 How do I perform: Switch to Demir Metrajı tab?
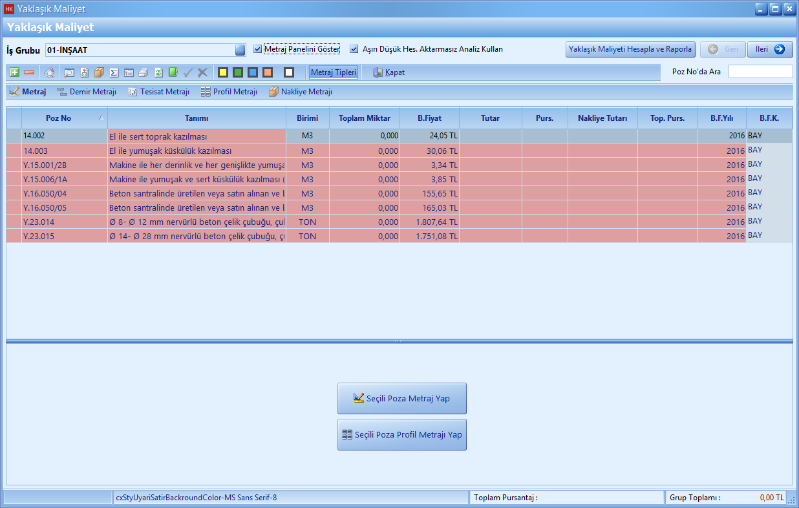tap(87, 92)
